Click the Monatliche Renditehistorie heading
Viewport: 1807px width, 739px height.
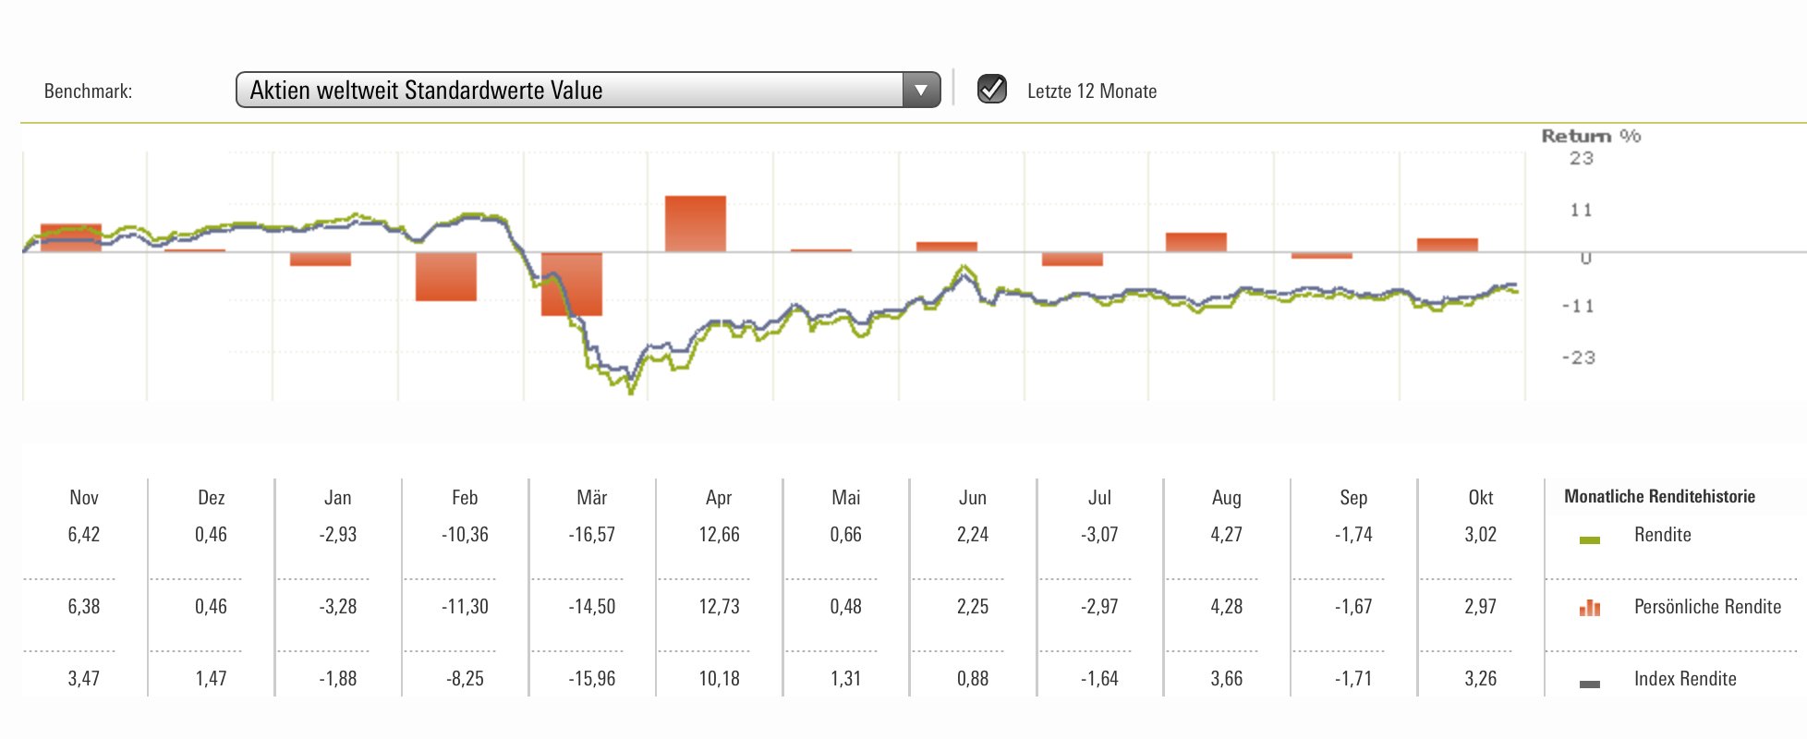[1659, 496]
